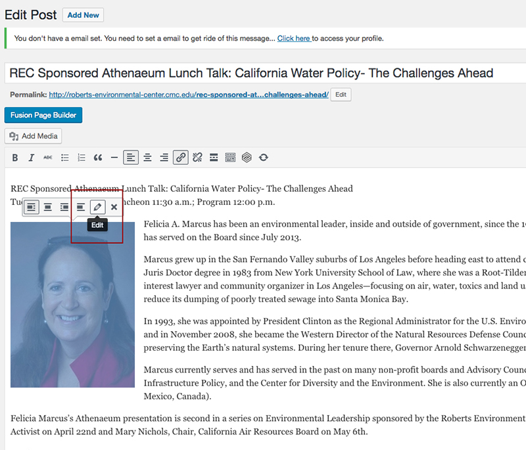Click the 'In 1993, she was appointed' paragraph
Screen dimensions: 526x450
point(335,334)
